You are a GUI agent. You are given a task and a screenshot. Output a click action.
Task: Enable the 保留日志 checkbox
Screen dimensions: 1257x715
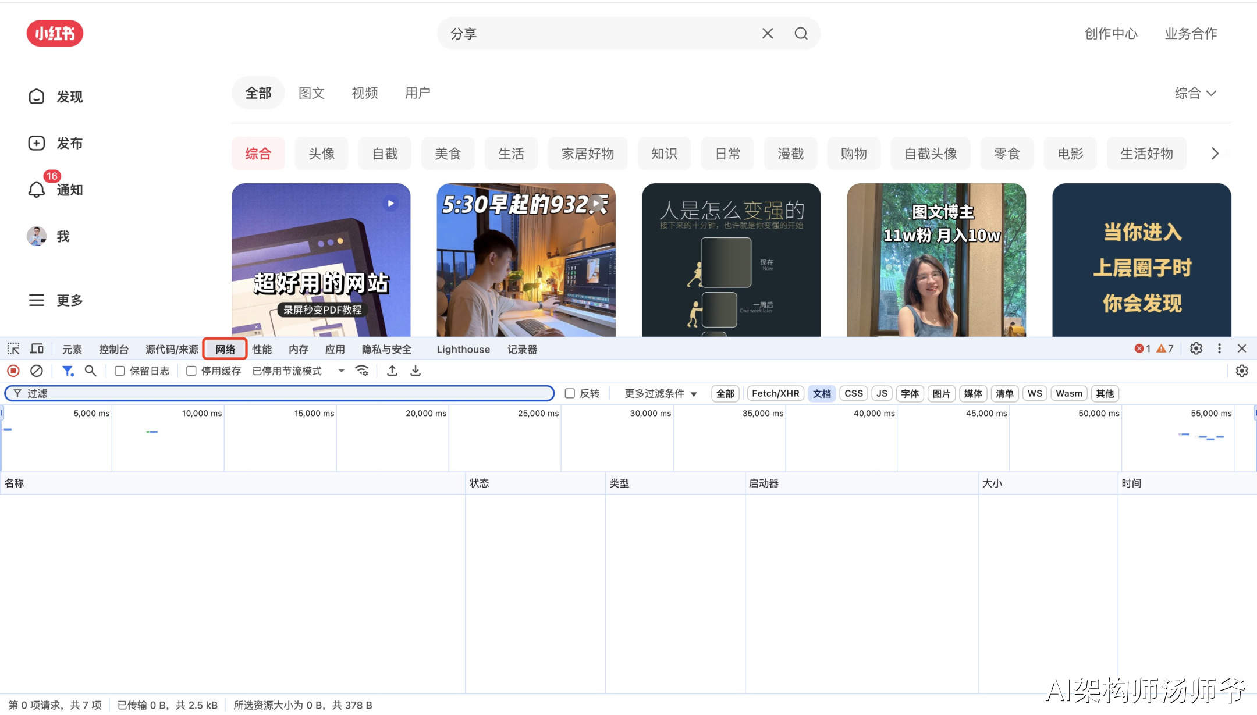(x=120, y=371)
